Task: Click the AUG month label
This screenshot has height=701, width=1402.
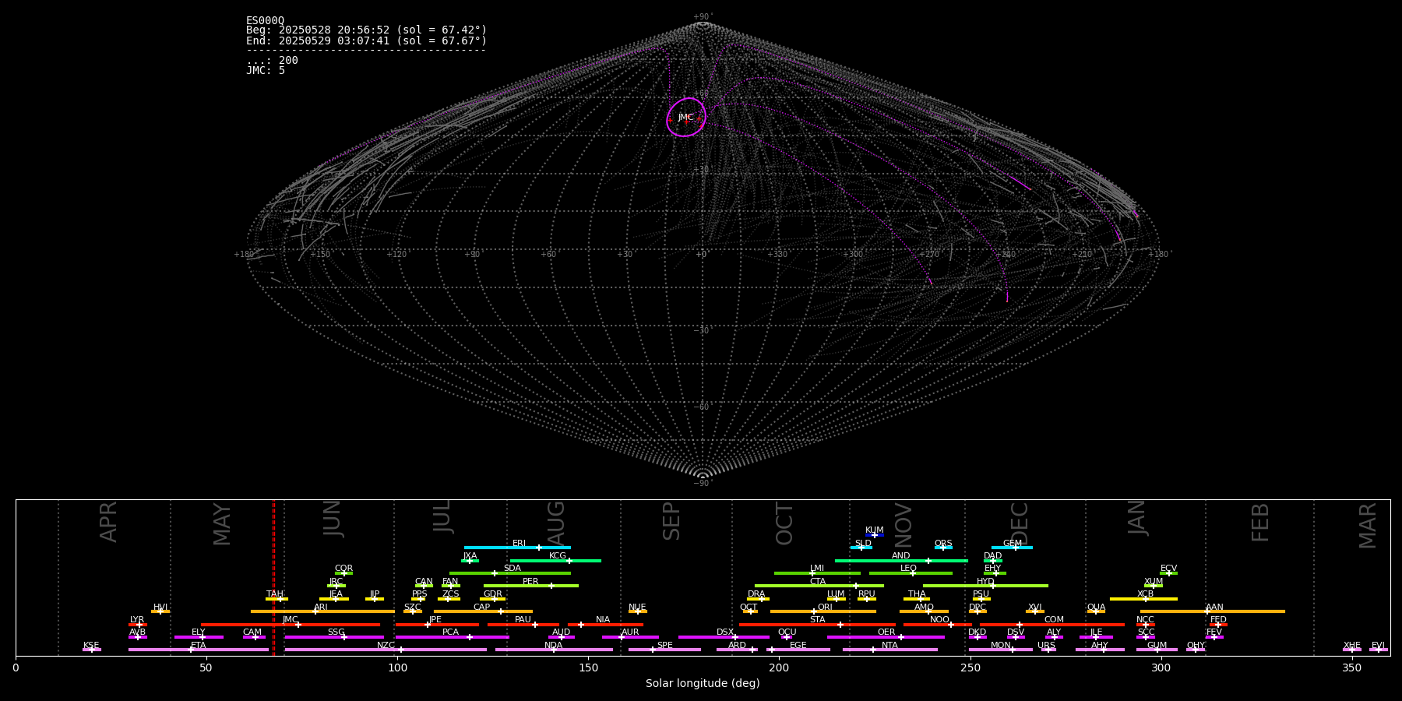Action: [556, 523]
